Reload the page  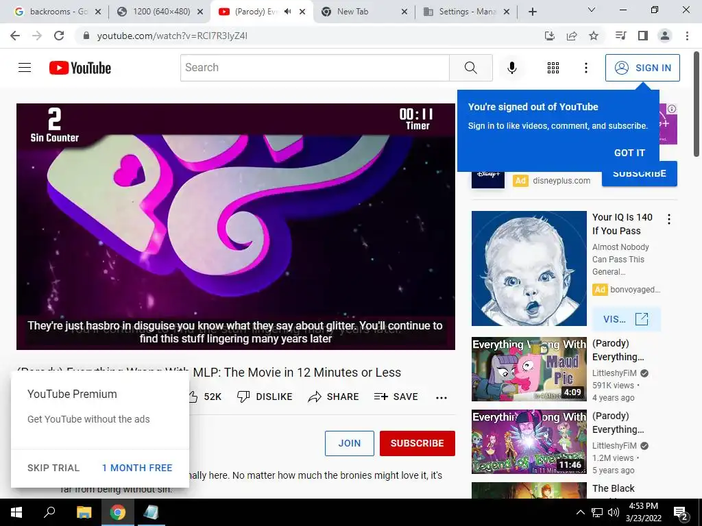click(x=59, y=36)
